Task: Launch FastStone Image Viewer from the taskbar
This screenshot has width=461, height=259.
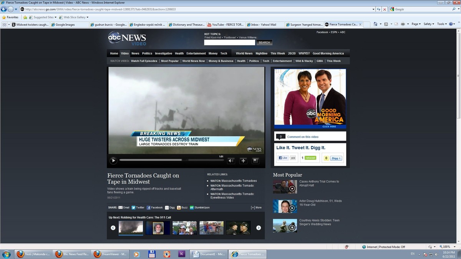Action: pos(166,254)
